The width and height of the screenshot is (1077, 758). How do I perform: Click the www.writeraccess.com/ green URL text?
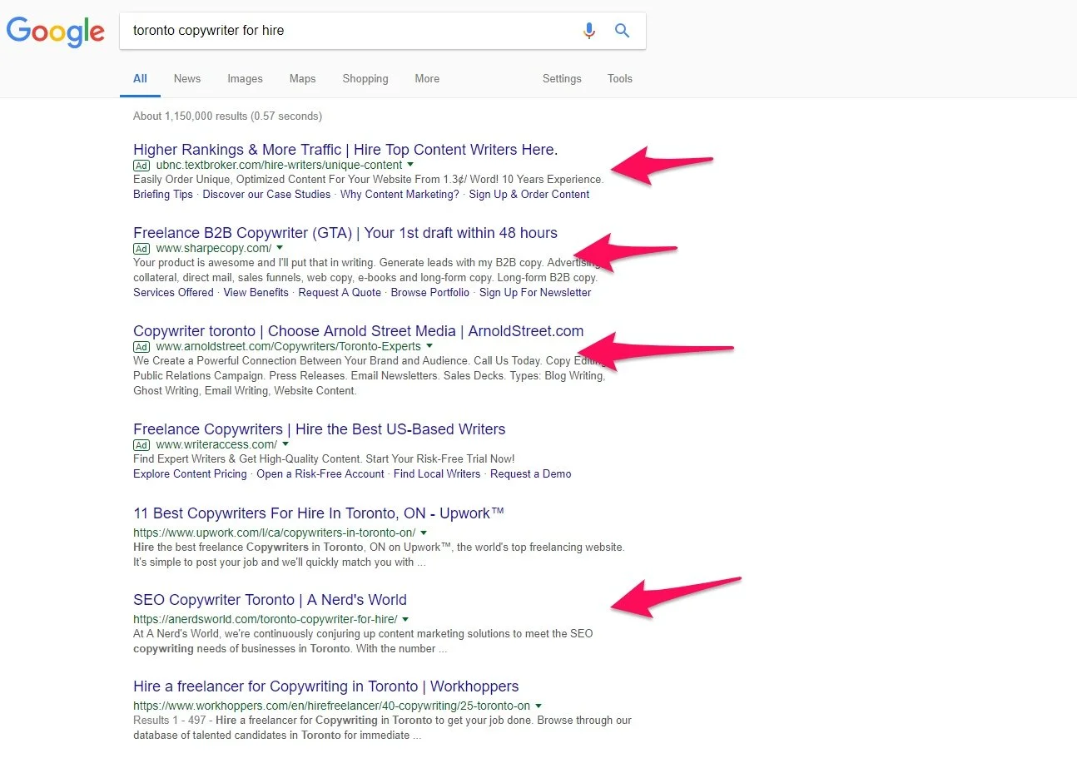coord(216,444)
